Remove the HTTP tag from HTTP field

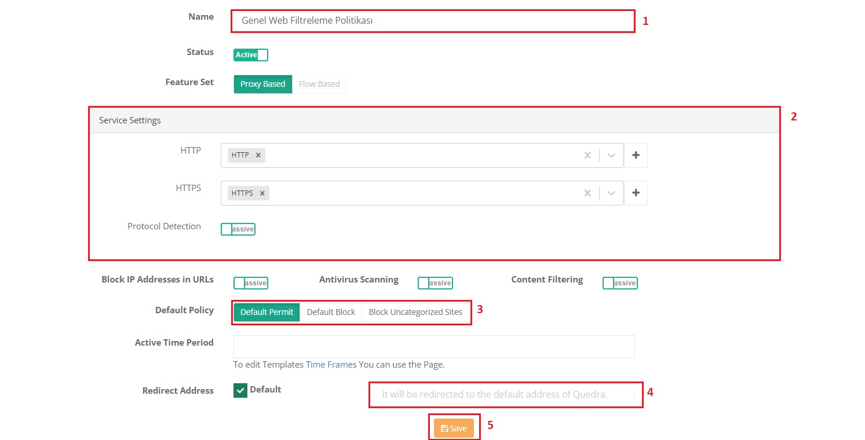258,155
